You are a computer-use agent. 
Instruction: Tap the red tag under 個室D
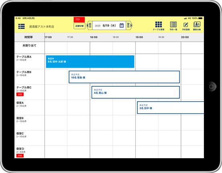click(x=20, y=155)
